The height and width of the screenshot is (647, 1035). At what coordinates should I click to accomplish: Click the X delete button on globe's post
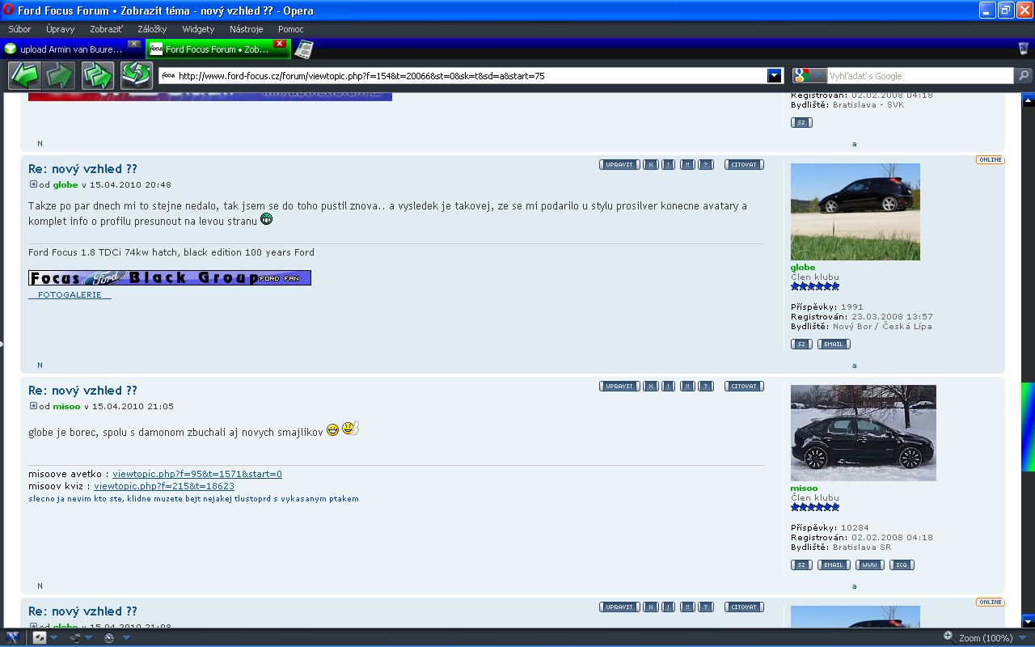point(650,165)
